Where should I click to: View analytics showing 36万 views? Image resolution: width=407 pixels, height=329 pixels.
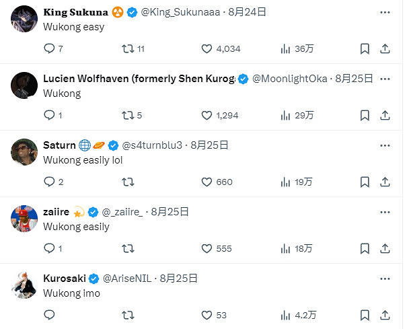[285, 48]
